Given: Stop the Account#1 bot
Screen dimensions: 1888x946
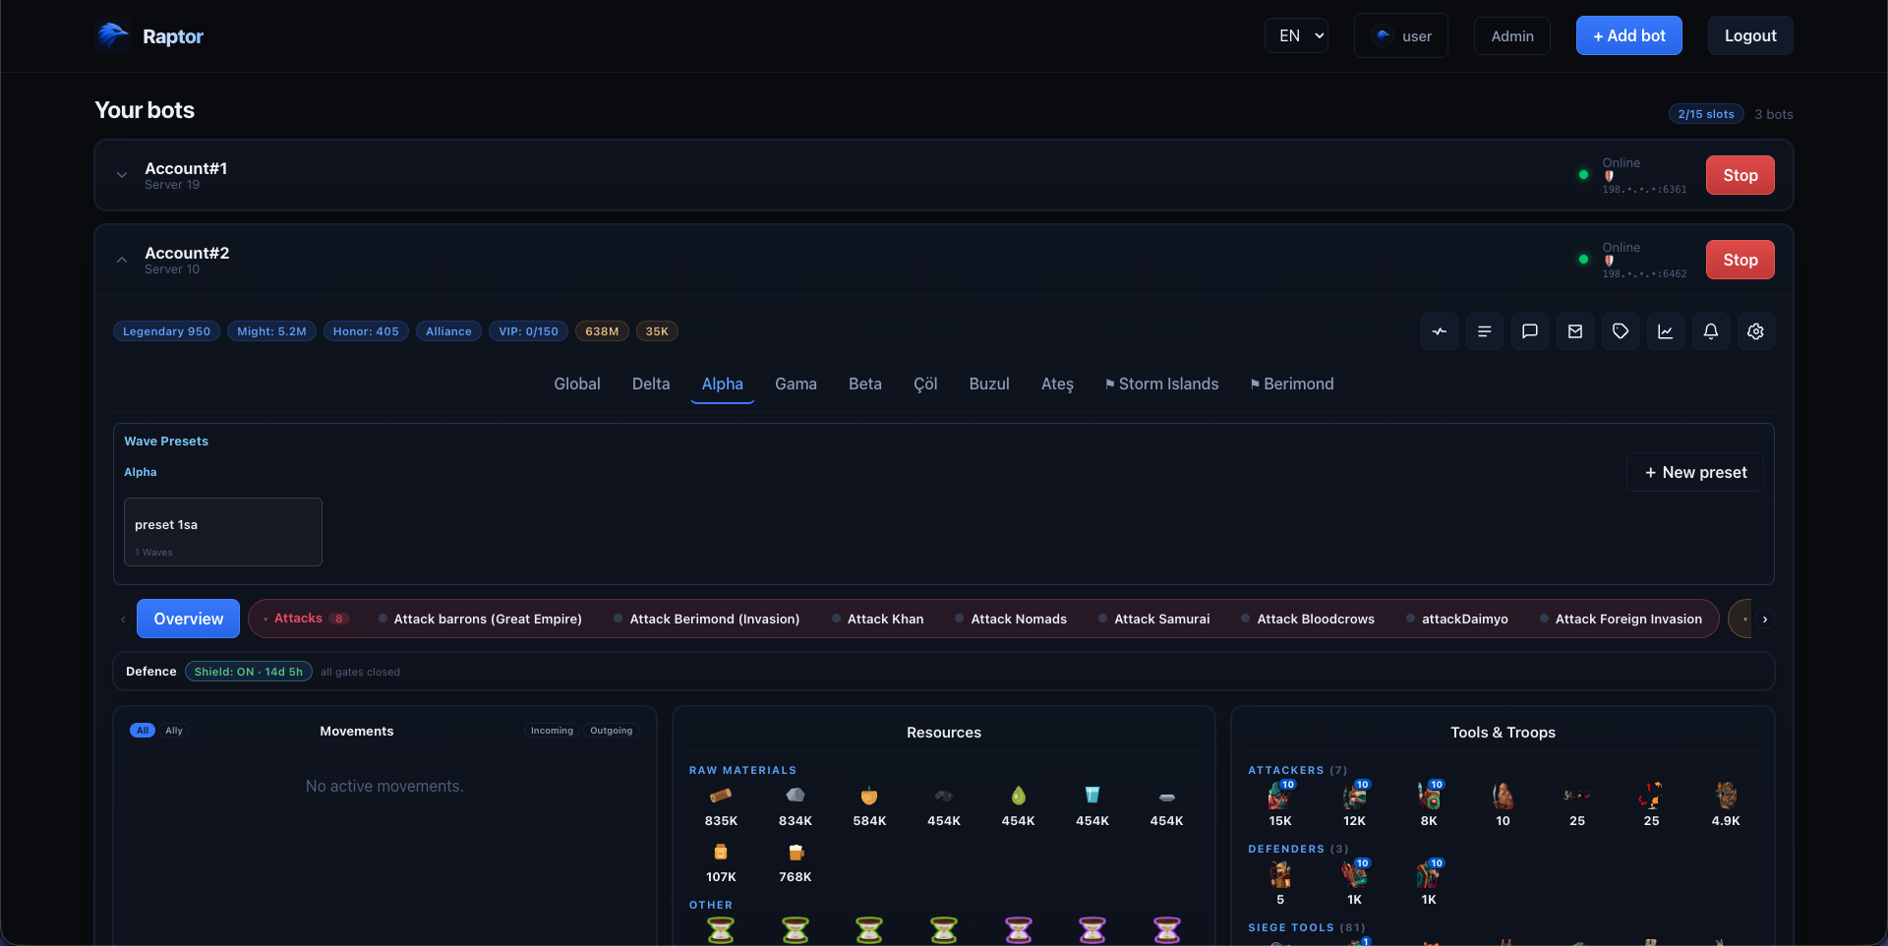Looking at the screenshot, I should [1740, 175].
